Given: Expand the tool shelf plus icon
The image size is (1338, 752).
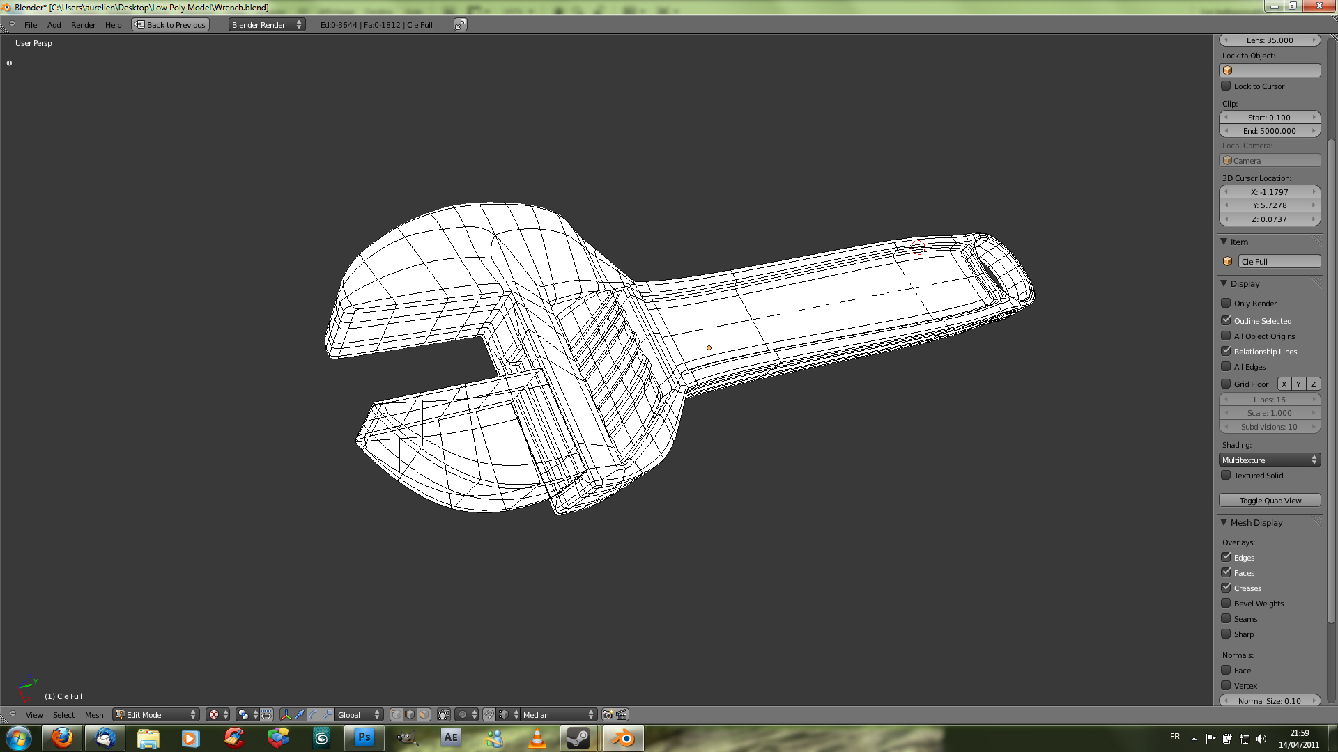Looking at the screenshot, I should (9, 63).
